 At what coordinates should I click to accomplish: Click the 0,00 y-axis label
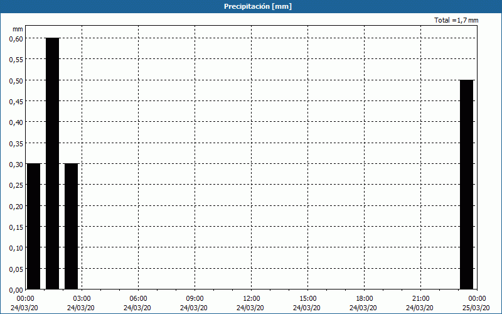point(16,290)
